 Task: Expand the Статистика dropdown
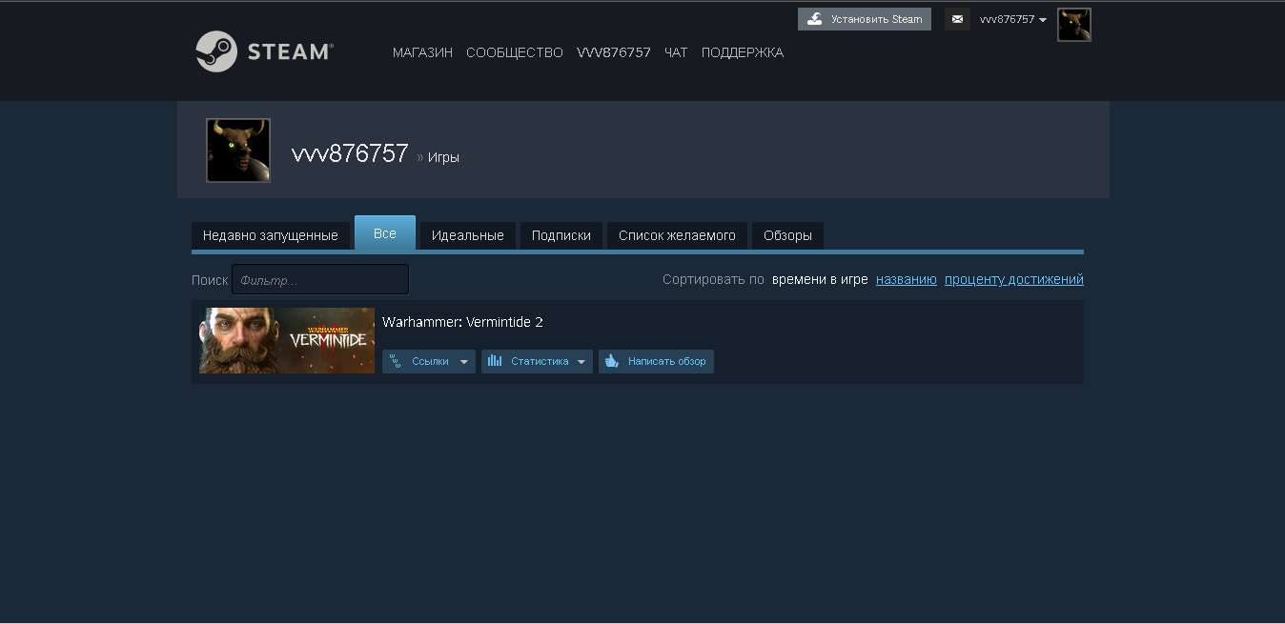point(537,361)
